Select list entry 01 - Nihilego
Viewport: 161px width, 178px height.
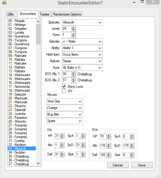click(x=21, y=25)
